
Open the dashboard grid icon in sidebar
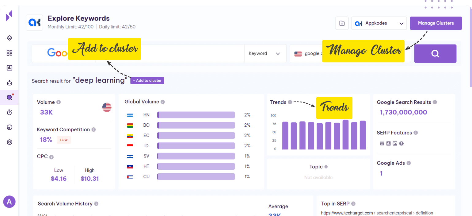[x=10, y=53]
